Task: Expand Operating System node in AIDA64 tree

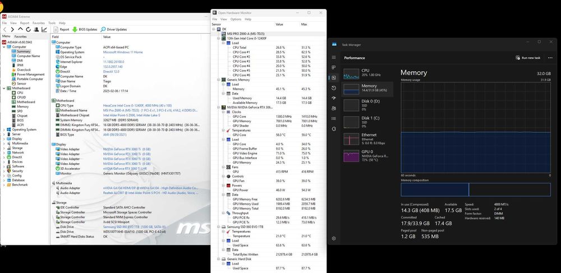Action: [4, 129]
